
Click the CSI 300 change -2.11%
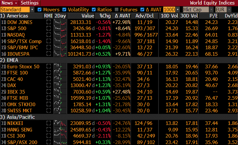point(103,136)
